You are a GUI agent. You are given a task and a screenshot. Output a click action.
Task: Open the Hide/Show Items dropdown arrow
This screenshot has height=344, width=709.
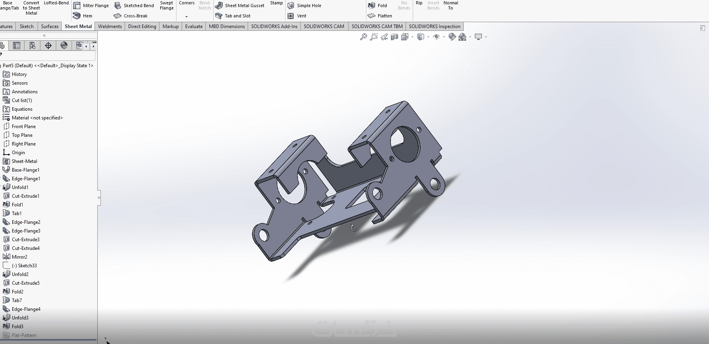point(444,37)
